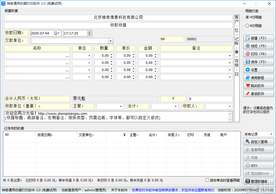Screen dimensions: 276x194
Task: Click the custom modification contact link
Action: click(173, 190)
